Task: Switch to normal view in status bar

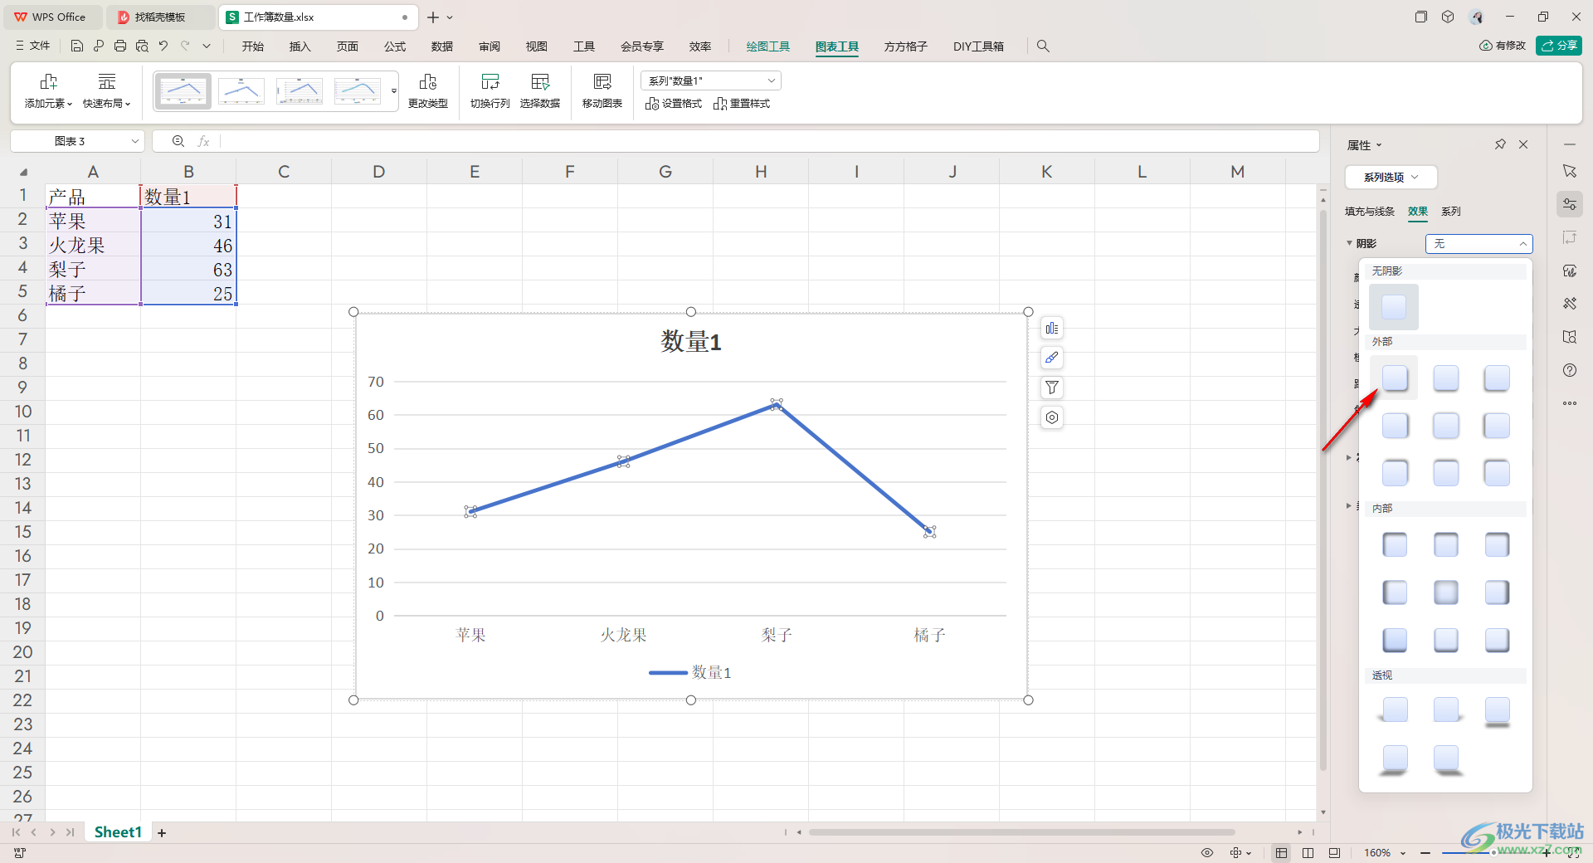Action: [x=1282, y=853]
